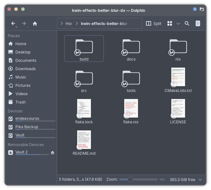This screenshot has width=211, height=190.
Task: Go to home folder via toolbar house icon
Action: click(35, 24)
